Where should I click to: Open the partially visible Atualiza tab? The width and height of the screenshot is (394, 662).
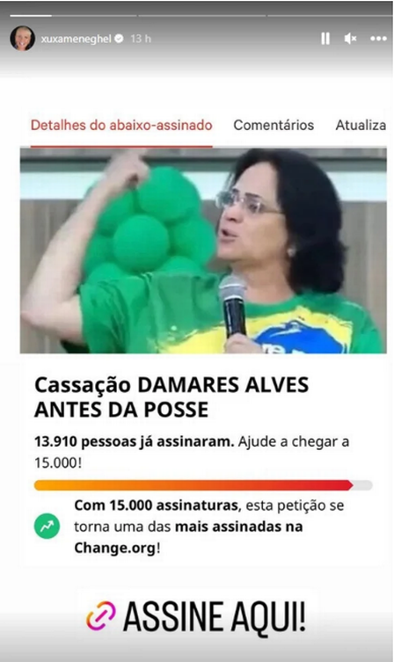361,126
